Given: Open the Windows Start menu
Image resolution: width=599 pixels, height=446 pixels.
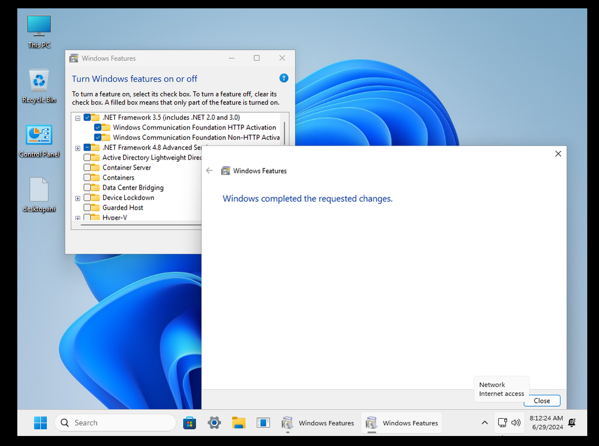Looking at the screenshot, I should pos(40,423).
